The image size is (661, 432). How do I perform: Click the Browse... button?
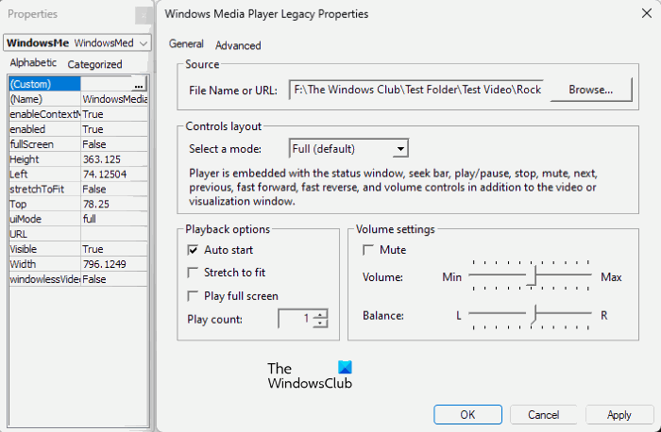pos(591,90)
